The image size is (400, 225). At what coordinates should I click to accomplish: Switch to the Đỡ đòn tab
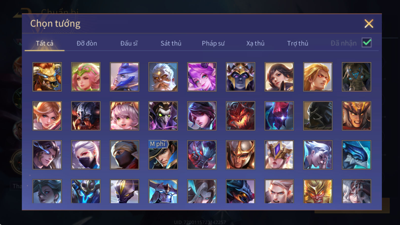pos(87,43)
